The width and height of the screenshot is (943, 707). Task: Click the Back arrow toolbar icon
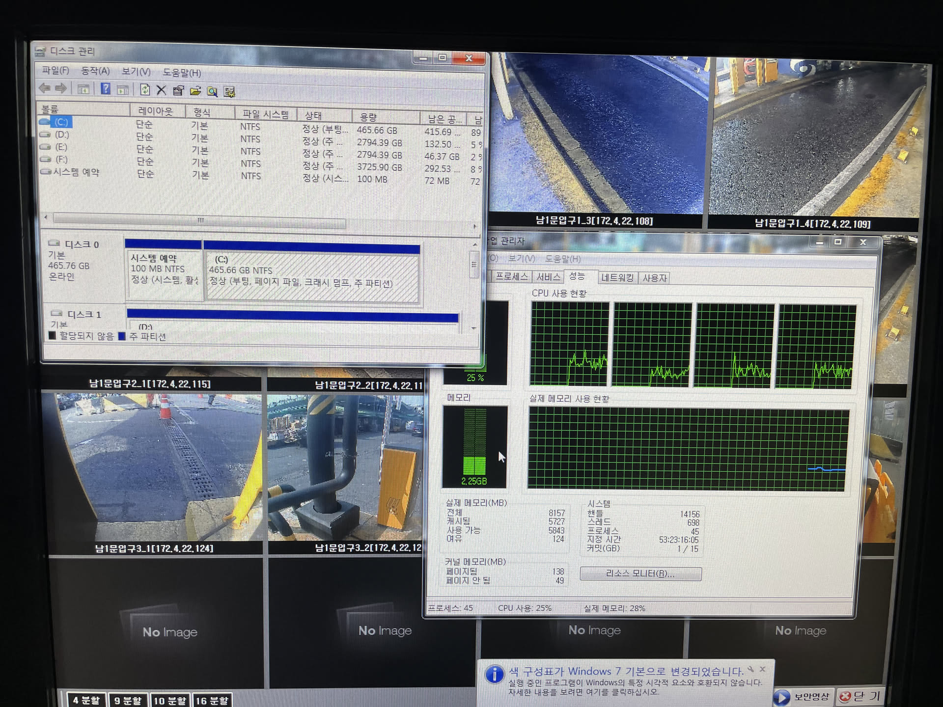point(45,88)
